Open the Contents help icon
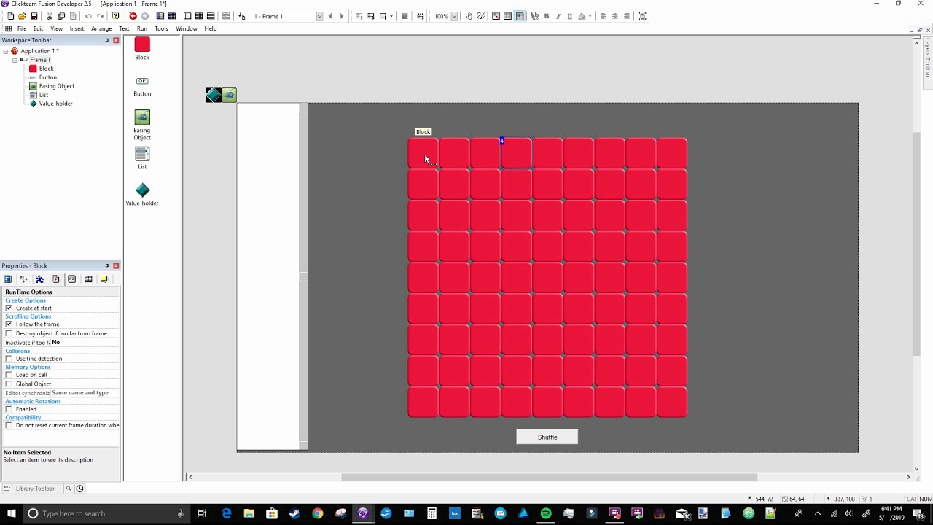The width and height of the screenshot is (933, 525). point(115,16)
